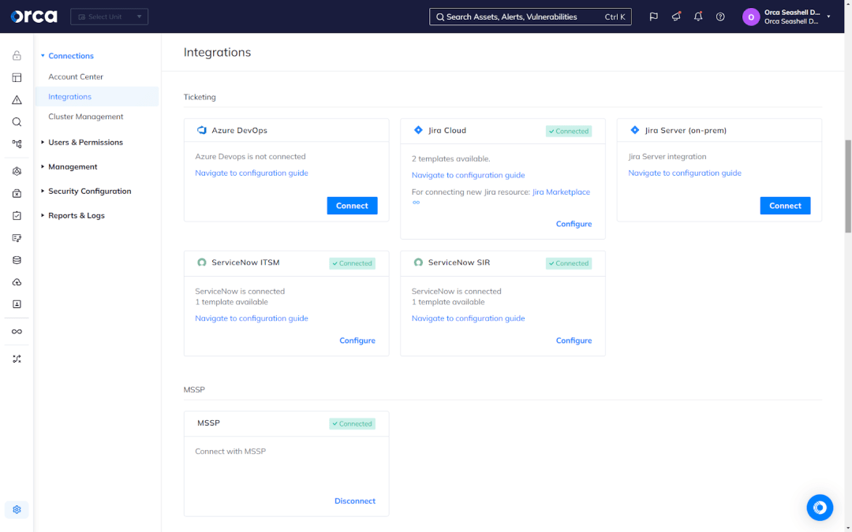Click Configure on ServiceNow SIR card
852x532 pixels.
[x=574, y=340]
